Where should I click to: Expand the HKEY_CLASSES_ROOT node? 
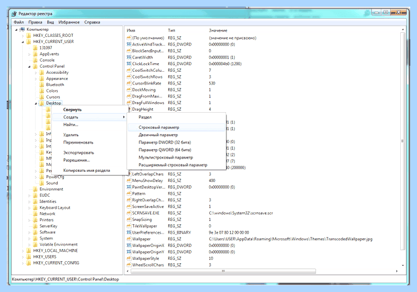[23, 36]
